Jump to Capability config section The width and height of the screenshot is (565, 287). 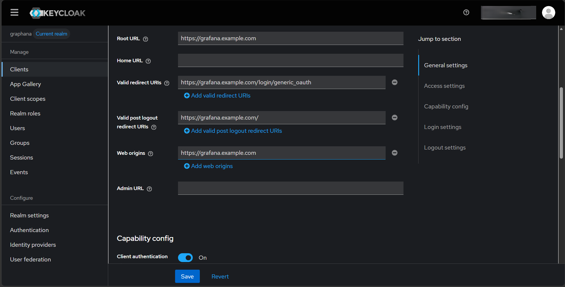click(x=446, y=106)
